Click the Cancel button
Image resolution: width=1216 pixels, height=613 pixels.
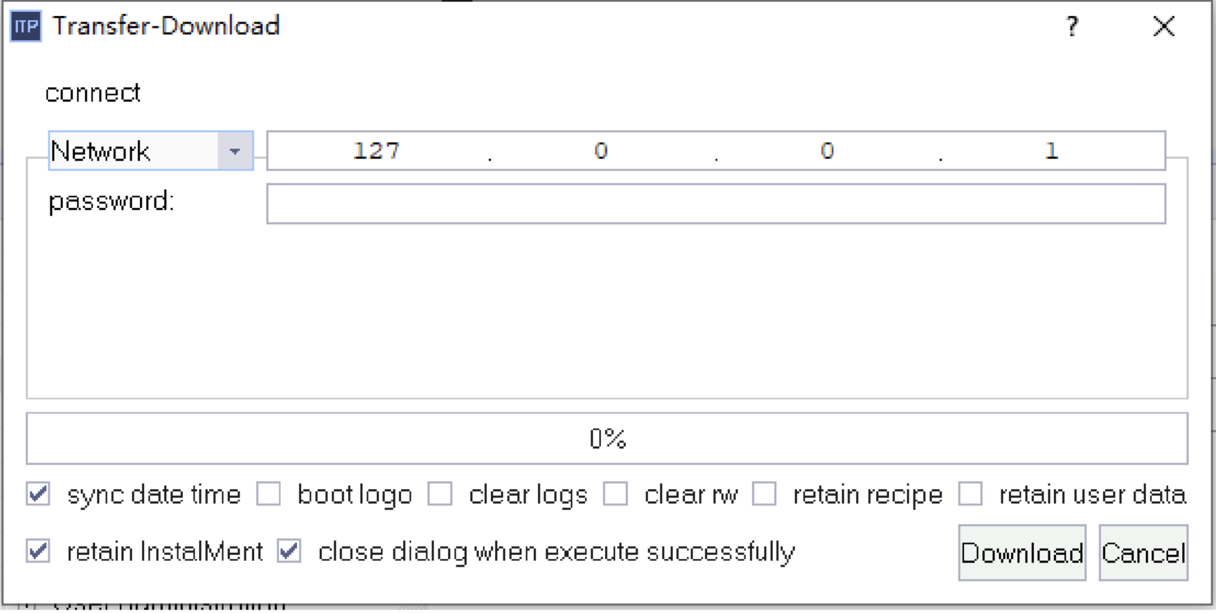pyautogui.click(x=1143, y=552)
